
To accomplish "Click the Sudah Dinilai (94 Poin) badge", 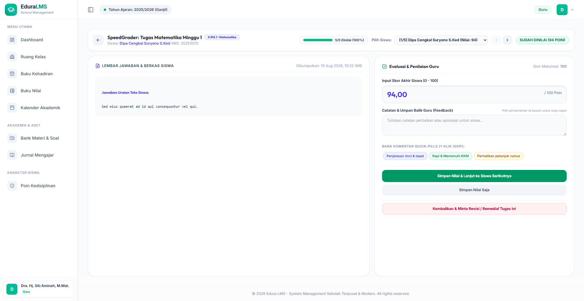I will point(542,40).
